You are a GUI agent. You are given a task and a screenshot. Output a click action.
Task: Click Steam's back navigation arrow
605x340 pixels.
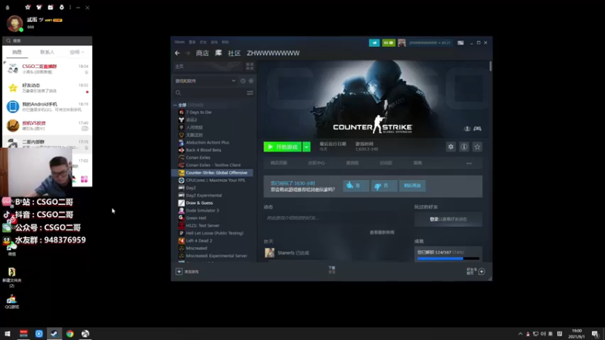[177, 53]
